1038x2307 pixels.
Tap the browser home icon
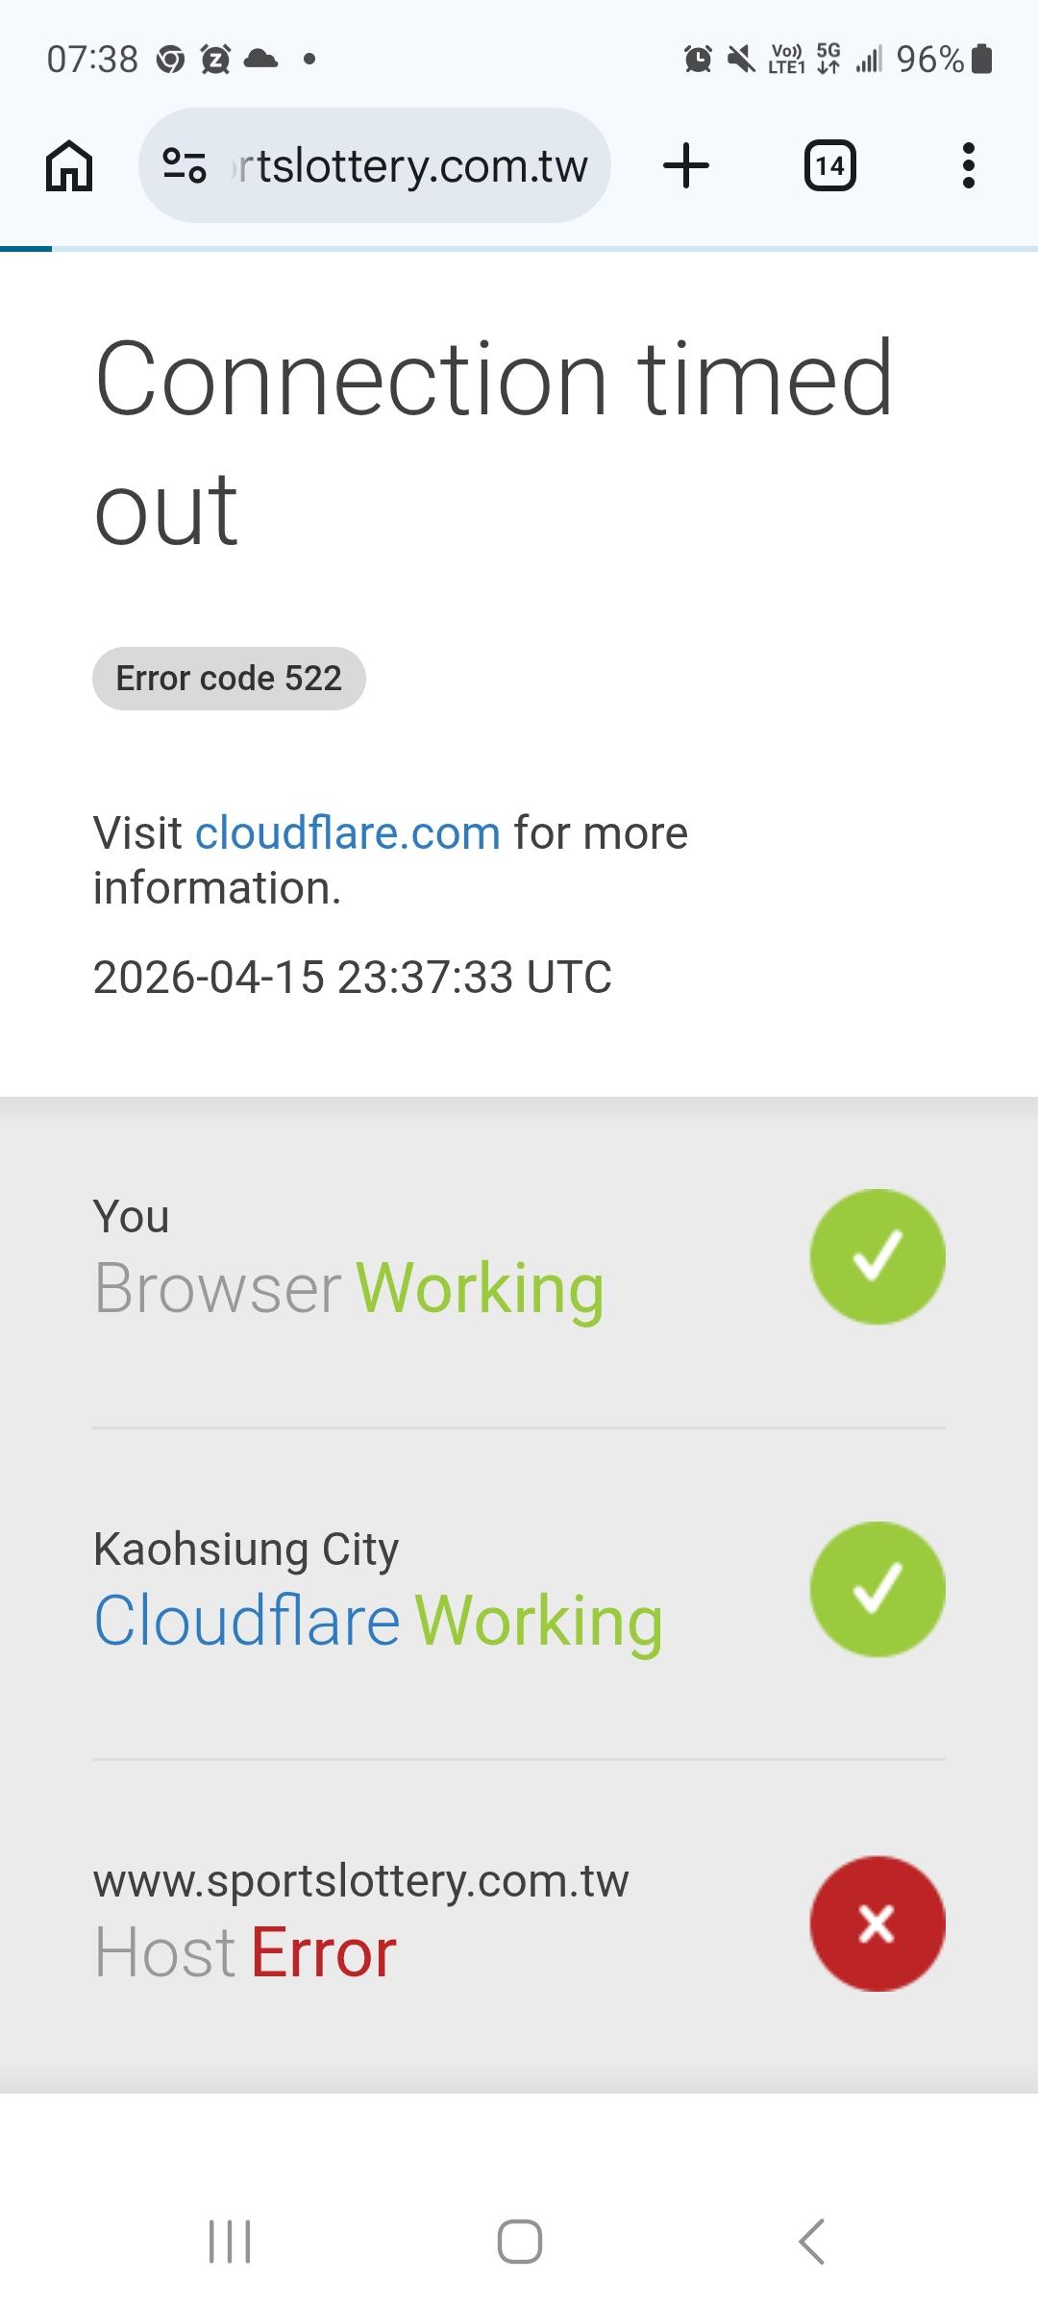(x=69, y=166)
